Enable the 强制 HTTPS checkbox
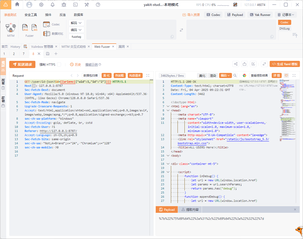This screenshot has width=303, height=239. (x=59, y=64)
